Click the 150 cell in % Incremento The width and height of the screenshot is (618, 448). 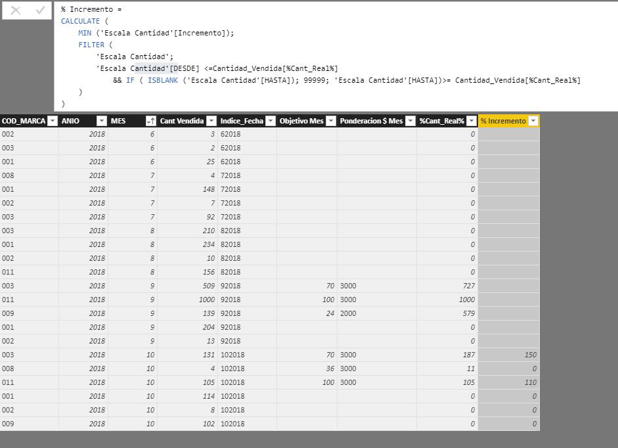tap(508, 355)
